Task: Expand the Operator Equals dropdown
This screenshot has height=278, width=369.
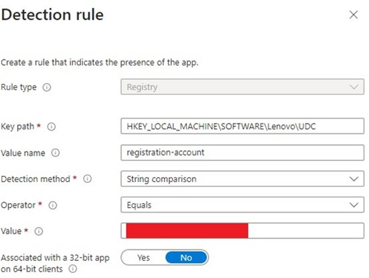Action: (242, 205)
